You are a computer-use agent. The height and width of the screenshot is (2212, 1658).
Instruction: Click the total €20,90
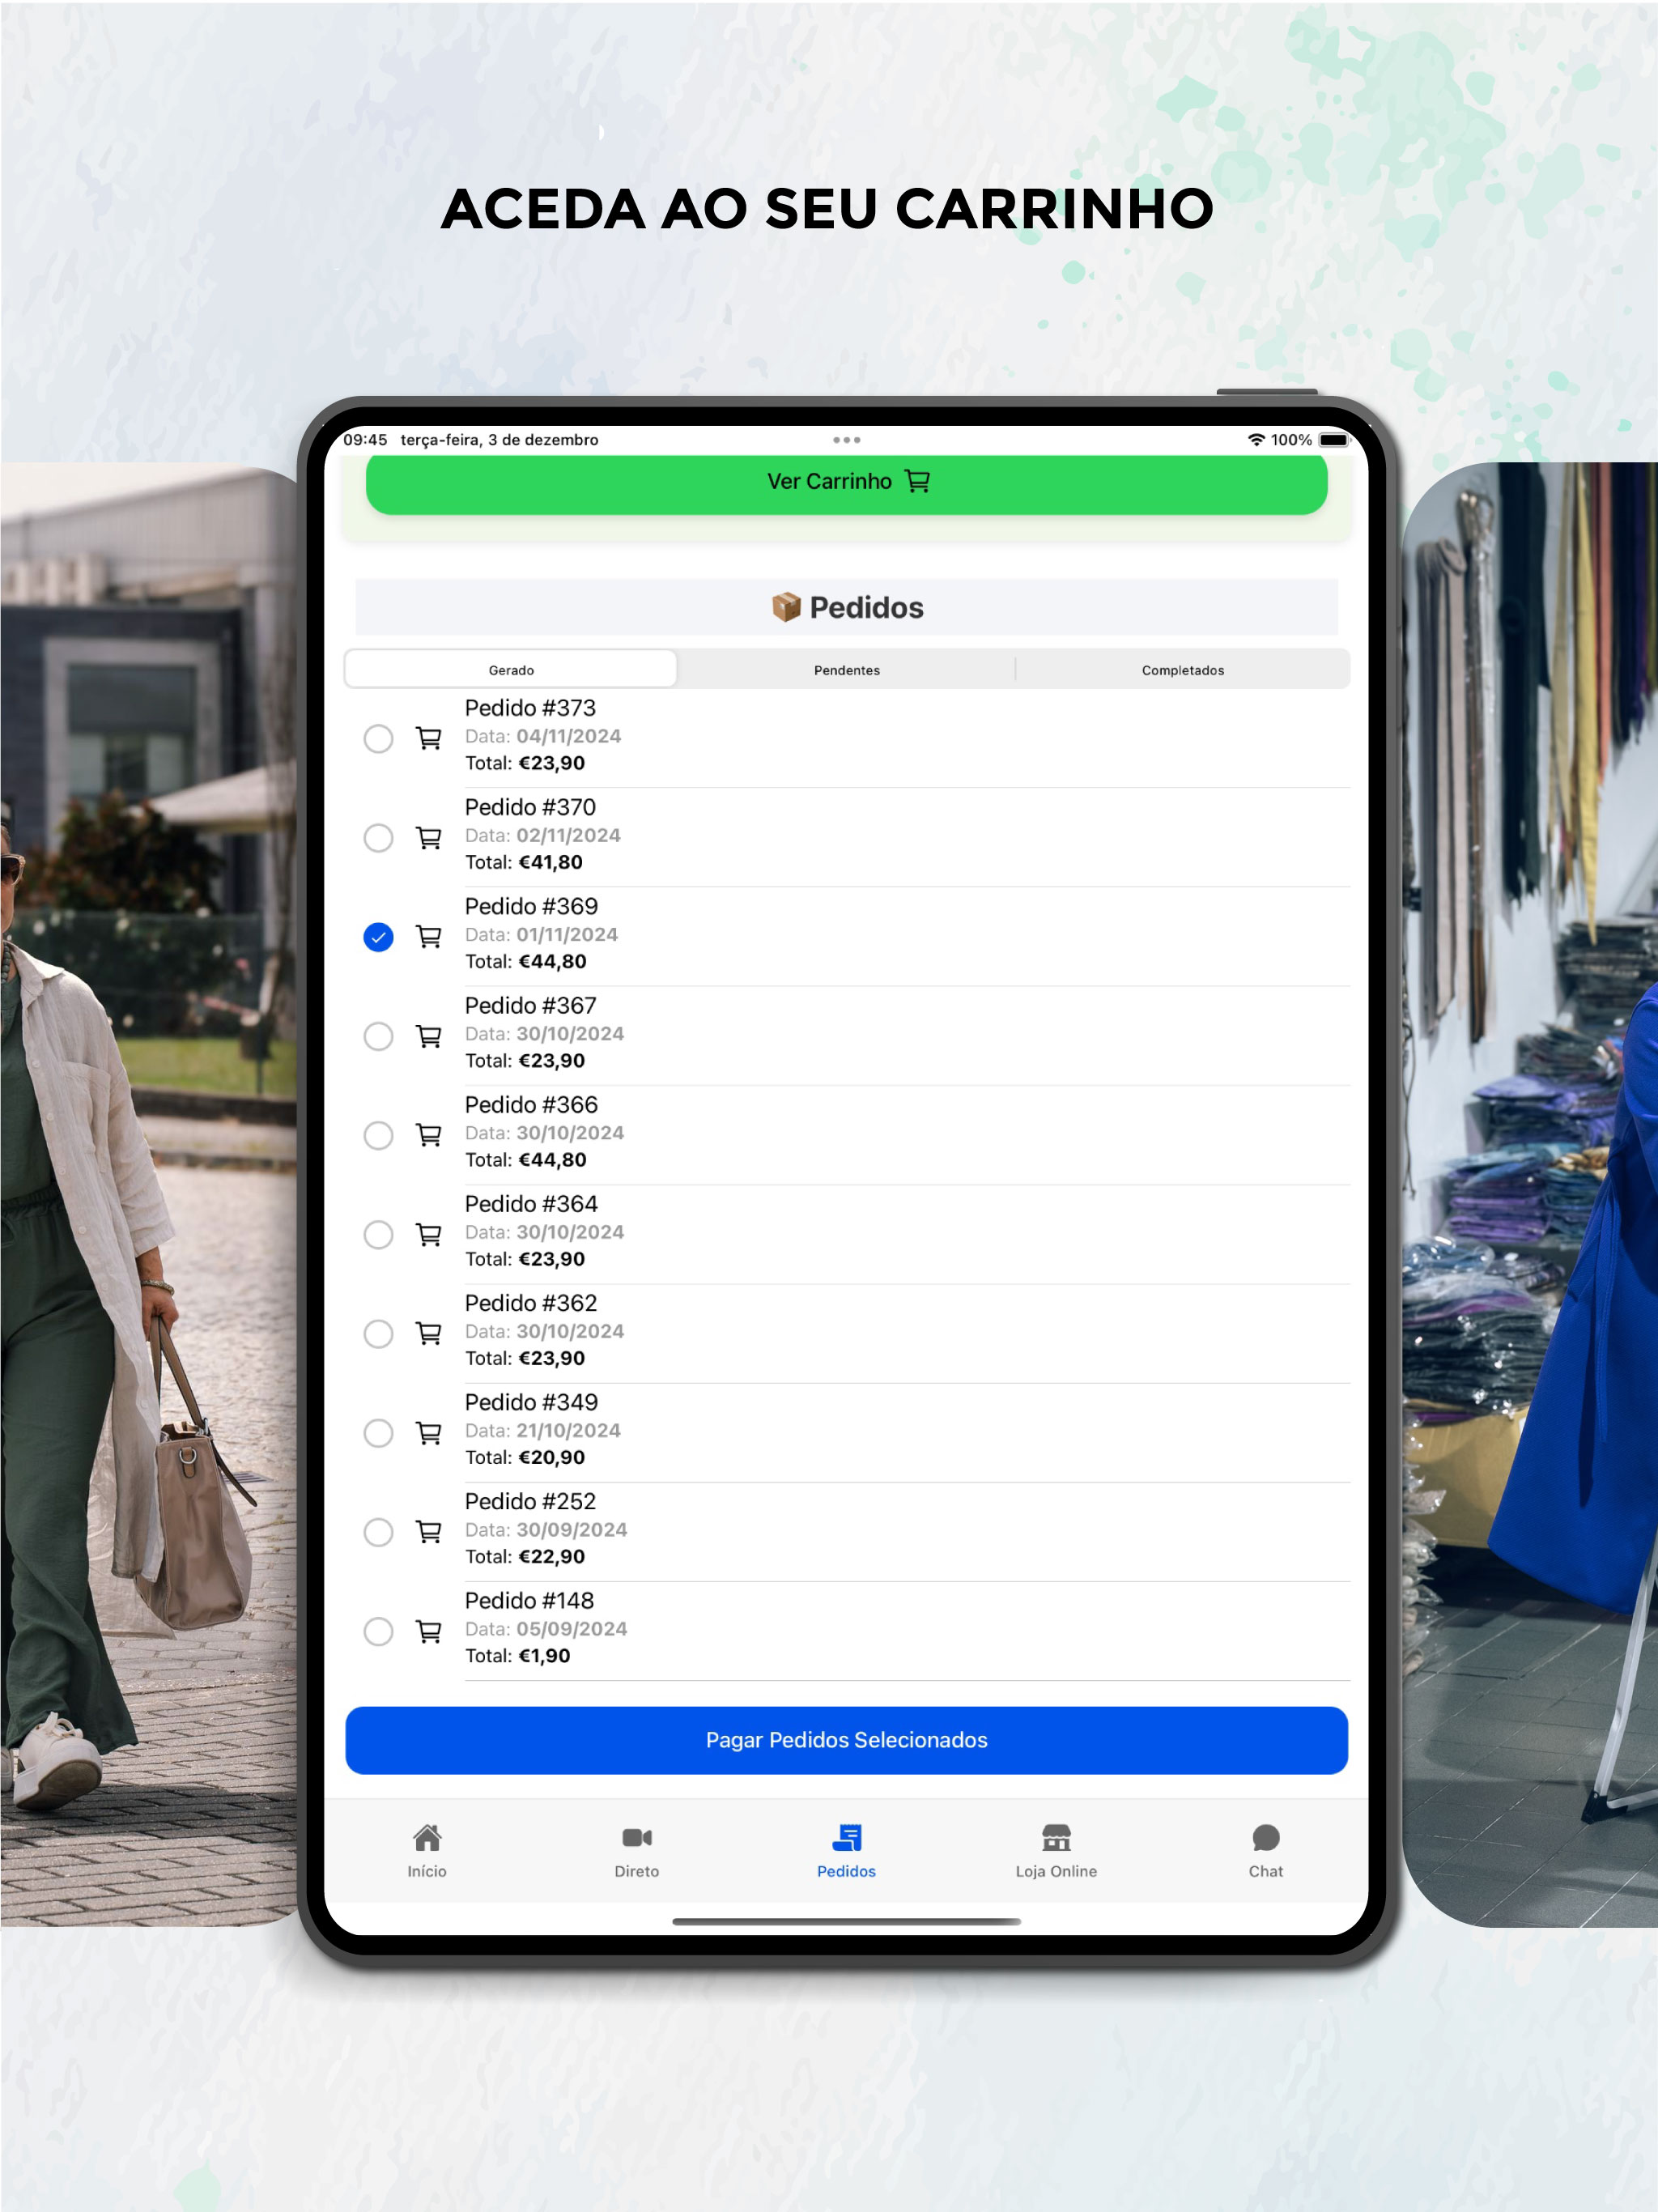click(x=551, y=1457)
